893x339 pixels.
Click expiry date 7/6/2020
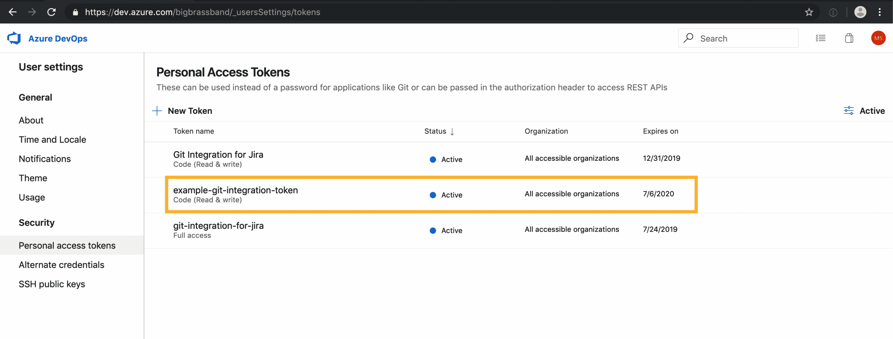pos(658,194)
